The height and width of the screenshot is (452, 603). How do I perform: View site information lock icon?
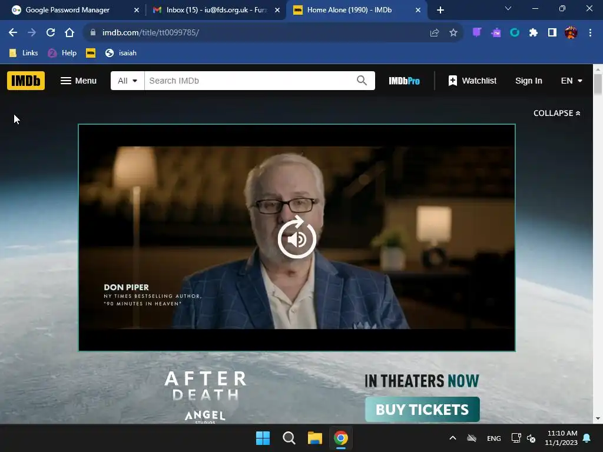click(92, 33)
